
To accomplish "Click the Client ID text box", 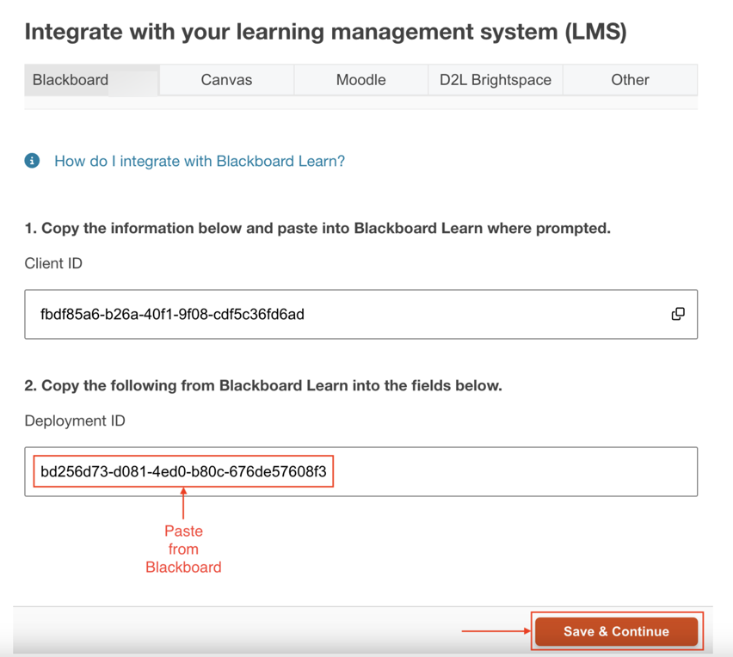I will point(344,314).
